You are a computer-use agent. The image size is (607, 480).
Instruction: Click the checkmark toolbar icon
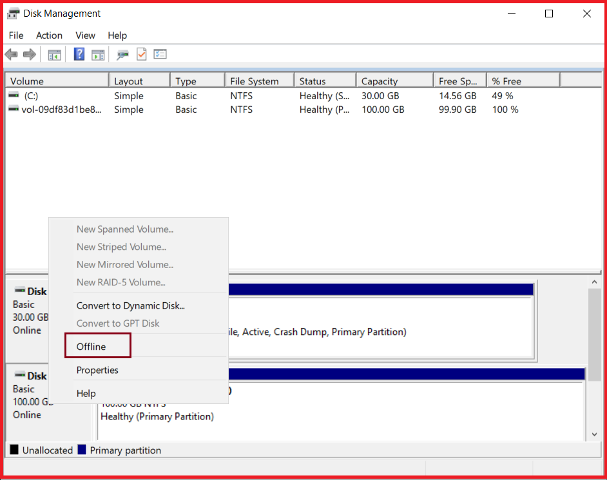tap(141, 54)
